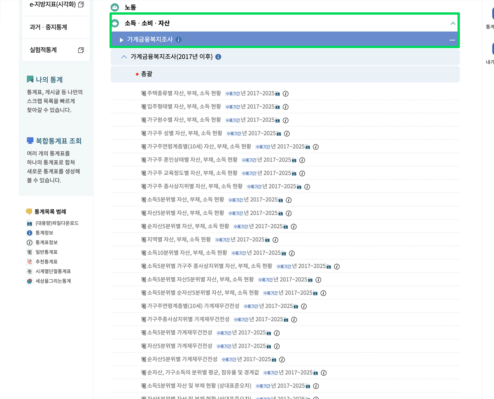The width and height of the screenshot is (494, 399).
Task: Click the 소득·소비·자산 category icon
Action: tap(117, 23)
